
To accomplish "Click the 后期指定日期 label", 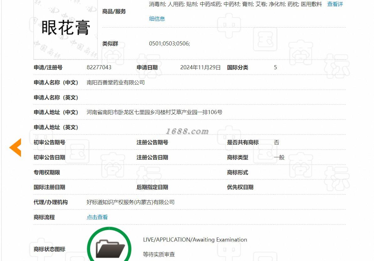I will 153,187.
